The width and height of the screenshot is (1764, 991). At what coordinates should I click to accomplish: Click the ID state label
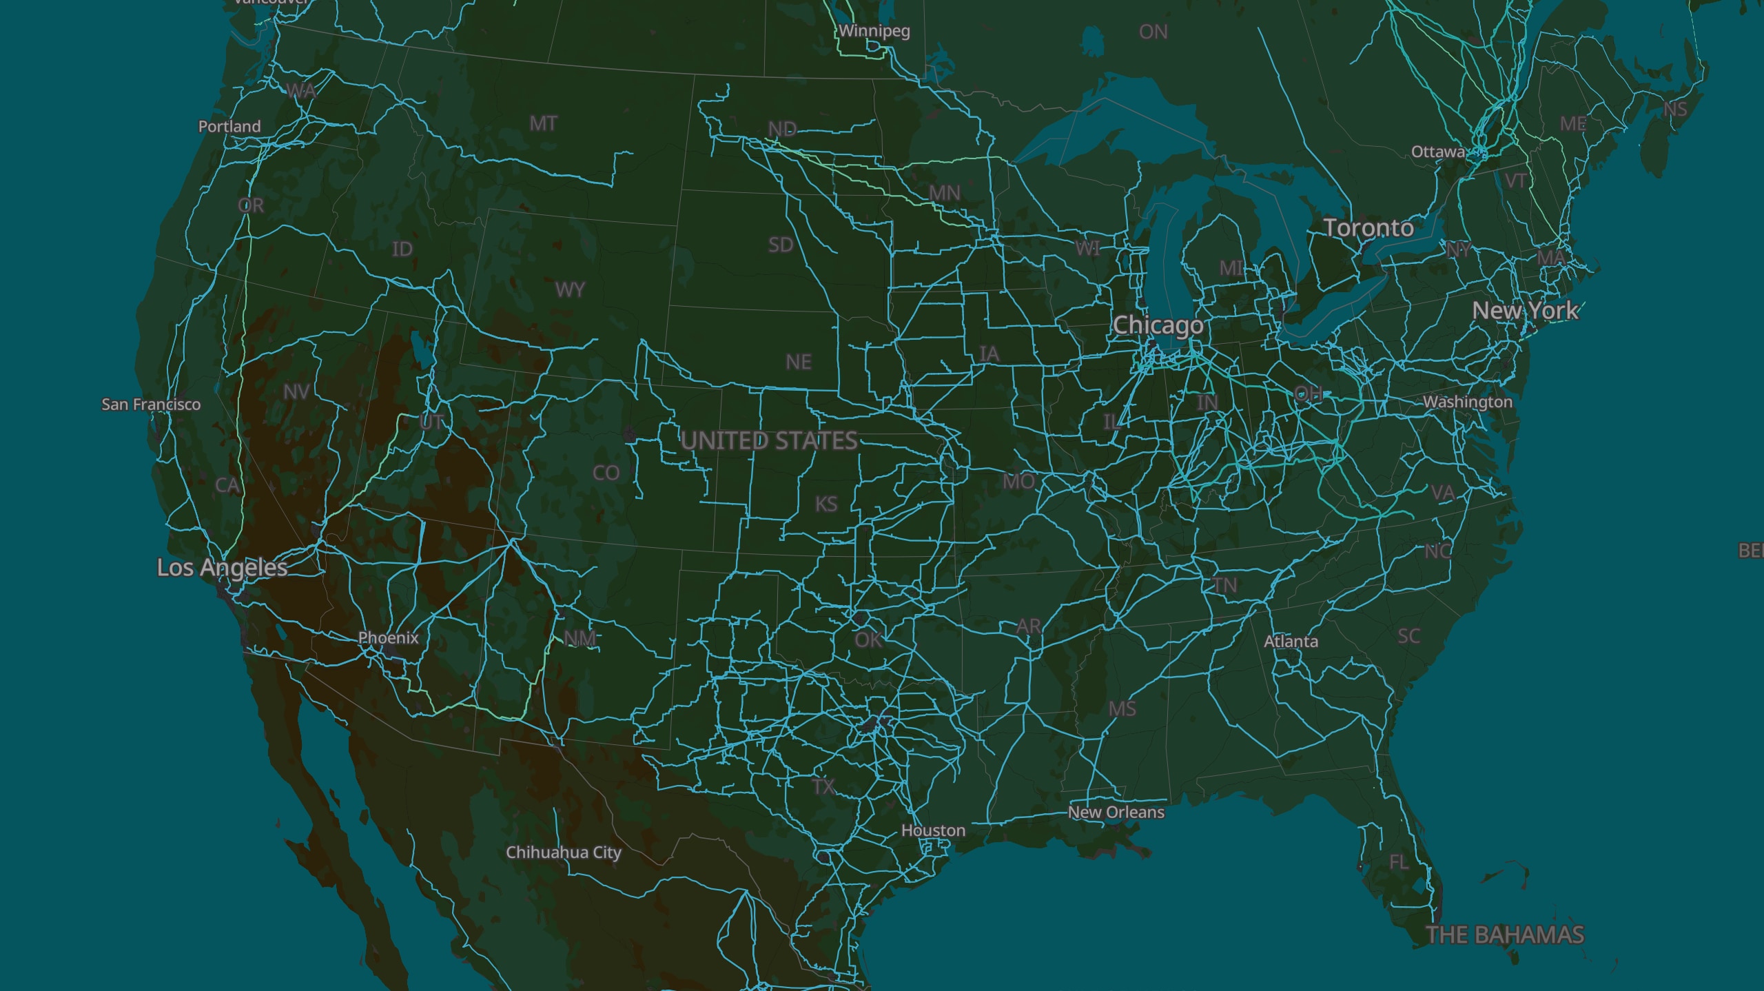pos(402,249)
